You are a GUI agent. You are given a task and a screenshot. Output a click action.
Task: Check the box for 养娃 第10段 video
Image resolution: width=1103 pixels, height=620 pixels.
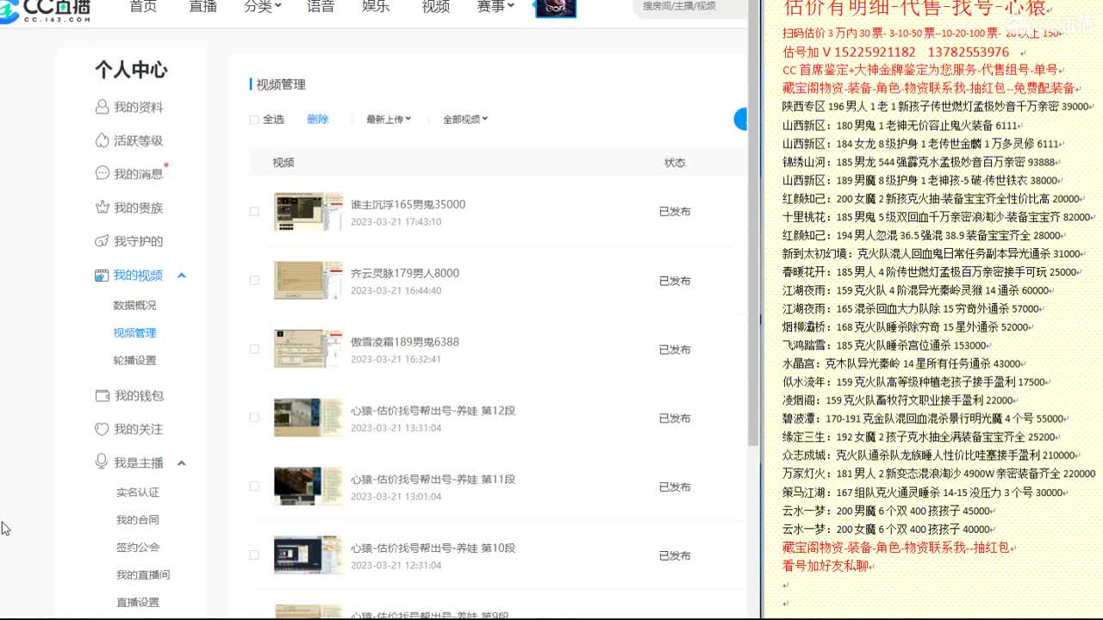[x=254, y=555]
